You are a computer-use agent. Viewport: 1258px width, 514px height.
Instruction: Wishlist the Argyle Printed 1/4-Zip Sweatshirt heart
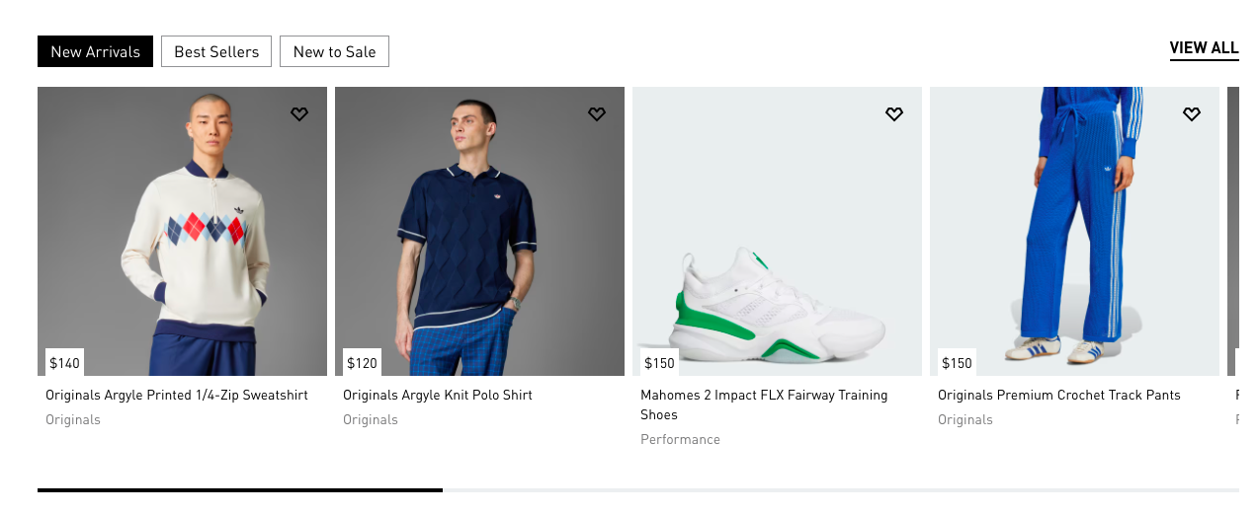[299, 114]
